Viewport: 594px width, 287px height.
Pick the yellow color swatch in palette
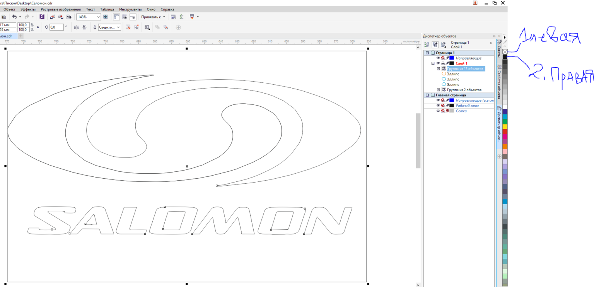[505, 126]
